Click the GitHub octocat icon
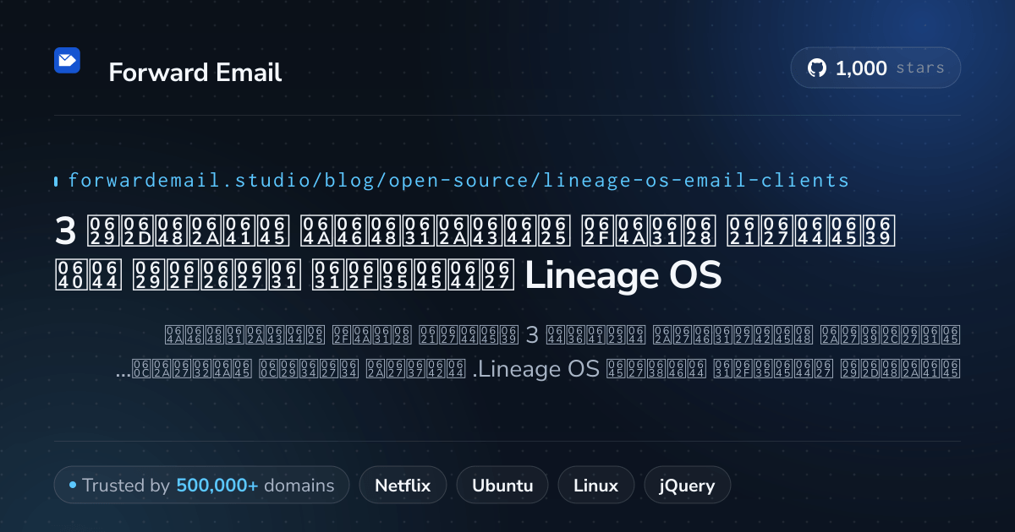This screenshot has width=1015, height=532. click(816, 68)
